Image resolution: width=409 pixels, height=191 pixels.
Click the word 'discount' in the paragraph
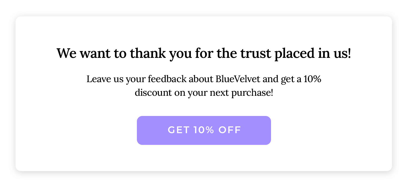coord(153,93)
